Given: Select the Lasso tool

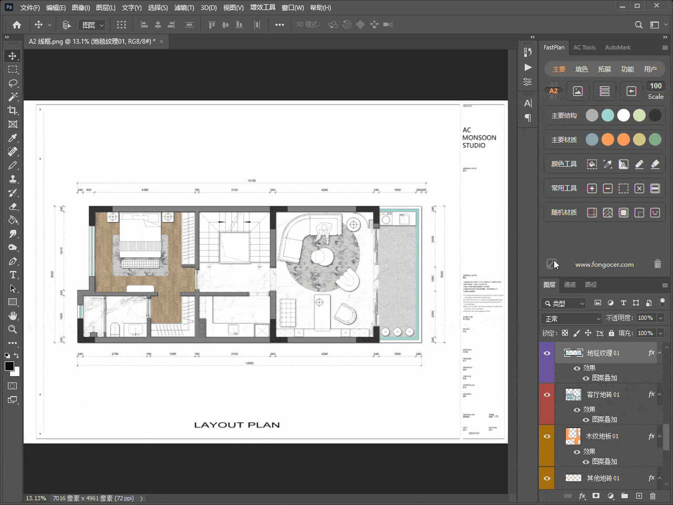Looking at the screenshot, I should point(13,83).
